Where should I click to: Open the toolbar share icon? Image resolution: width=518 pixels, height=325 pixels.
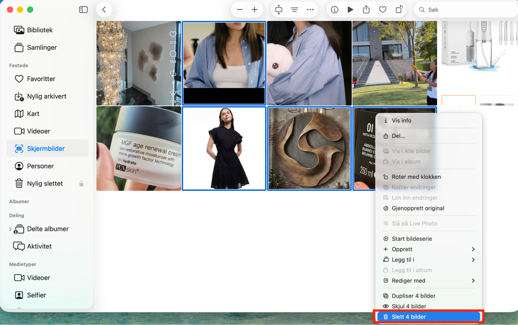pos(366,10)
